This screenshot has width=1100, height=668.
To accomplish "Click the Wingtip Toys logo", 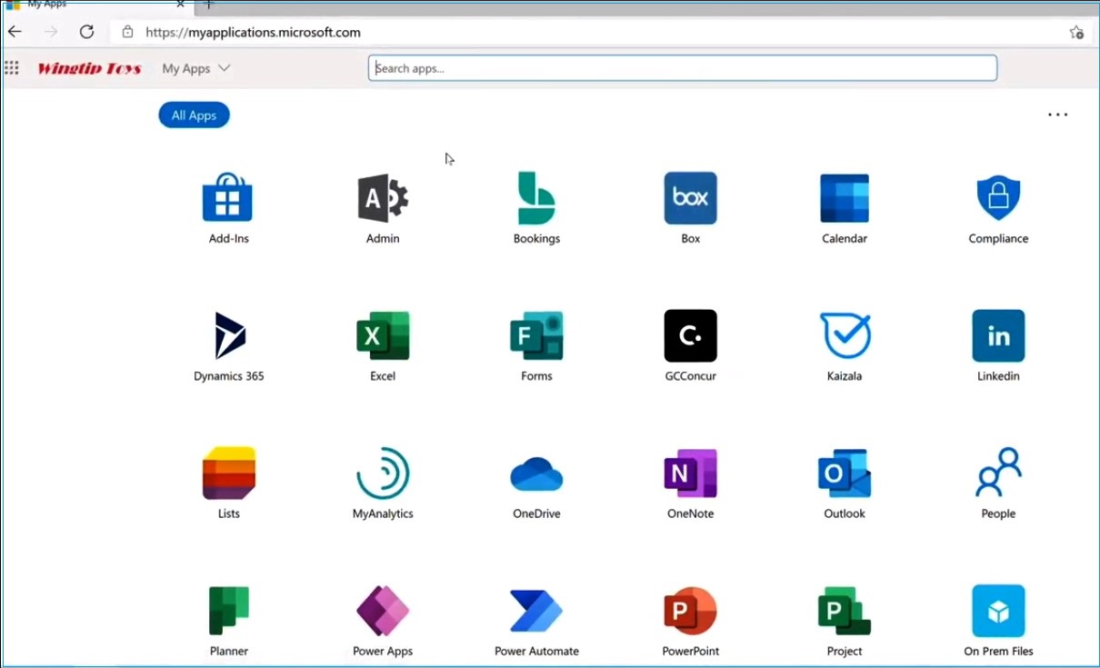I will (89, 68).
